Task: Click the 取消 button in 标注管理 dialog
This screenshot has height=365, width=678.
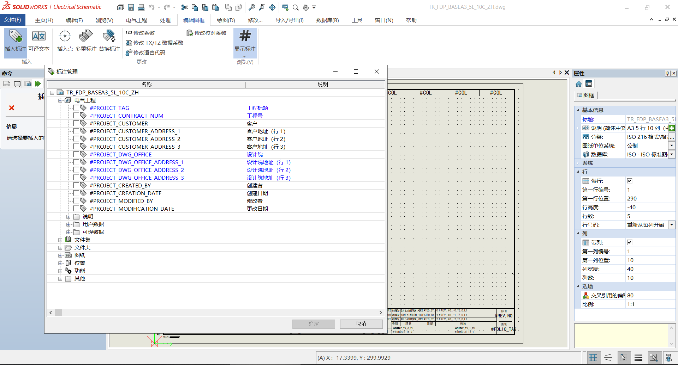Action: pyautogui.click(x=361, y=324)
